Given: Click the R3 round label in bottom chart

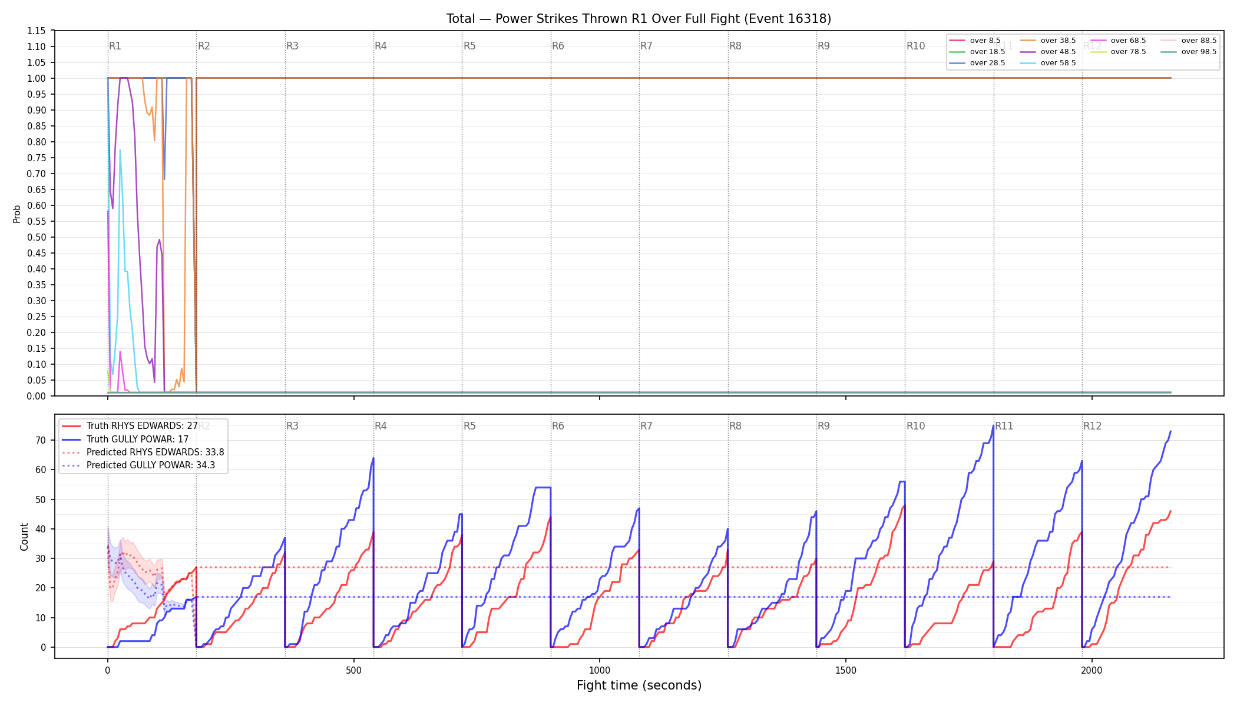Looking at the screenshot, I should pyautogui.click(x=292, y=426).
